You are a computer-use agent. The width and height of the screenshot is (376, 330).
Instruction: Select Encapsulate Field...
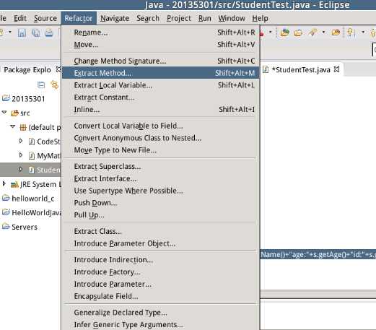161,296
